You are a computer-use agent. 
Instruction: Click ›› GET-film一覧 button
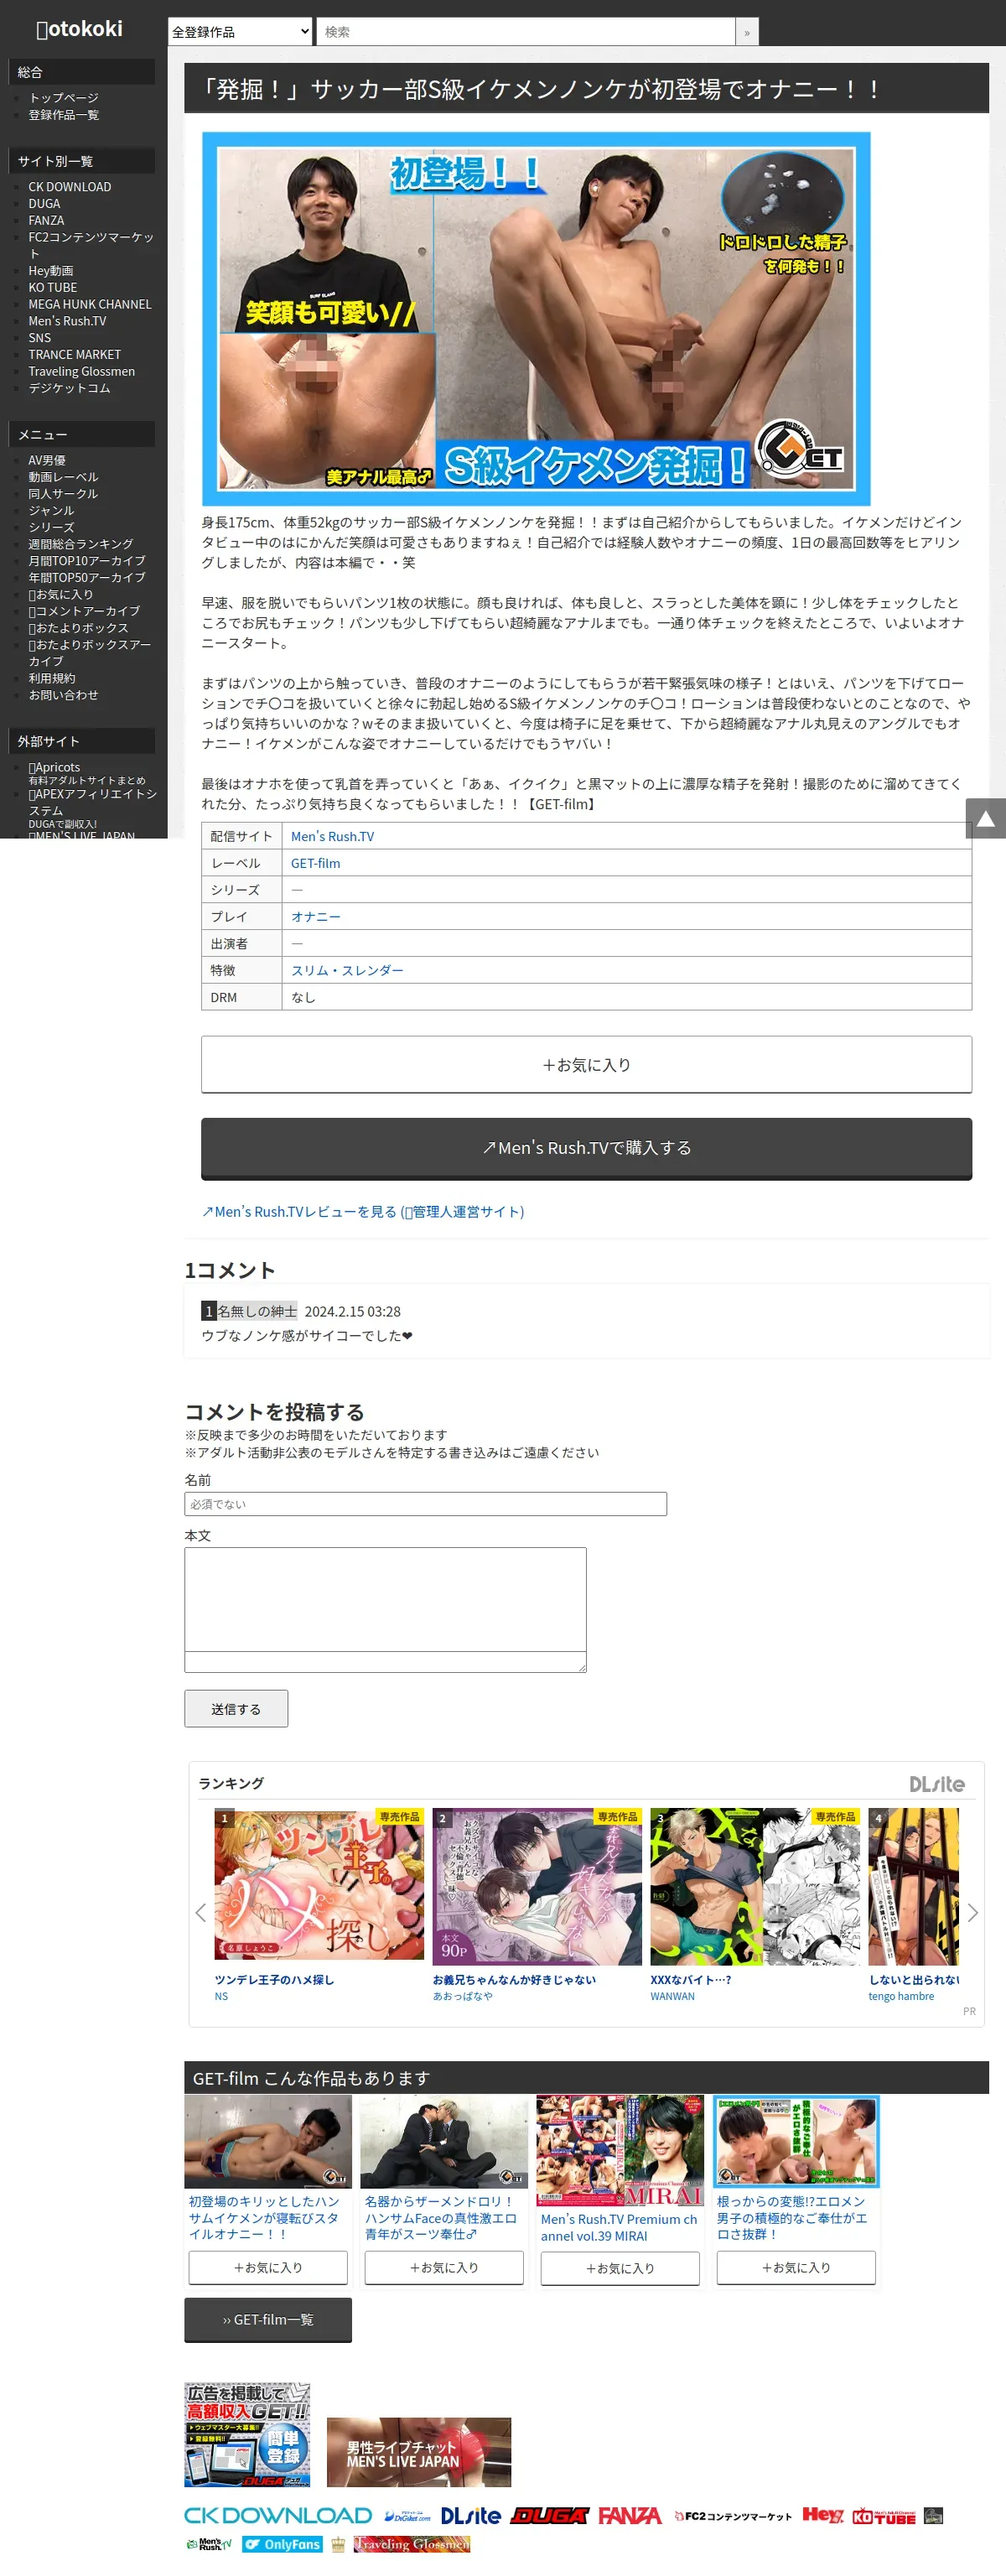click(267, 2319)
